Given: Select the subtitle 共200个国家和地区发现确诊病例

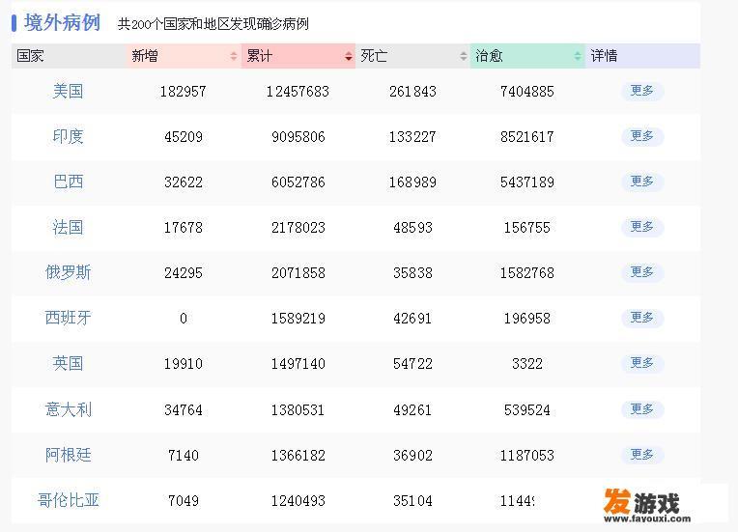Looking at the screenshot, I should 213,23.
